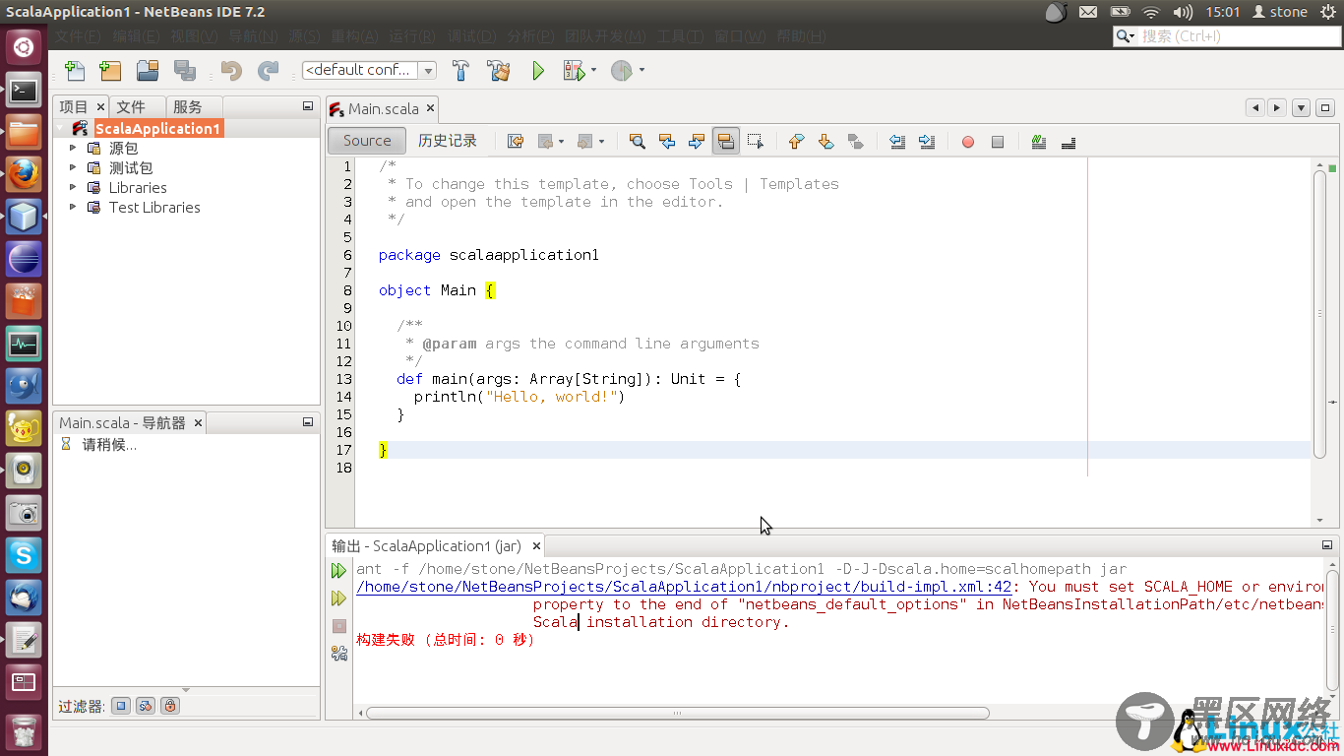Screen dimensions: 1344x756
Task: Expand the 测试包 tree node
Action: tap(73, 167)
